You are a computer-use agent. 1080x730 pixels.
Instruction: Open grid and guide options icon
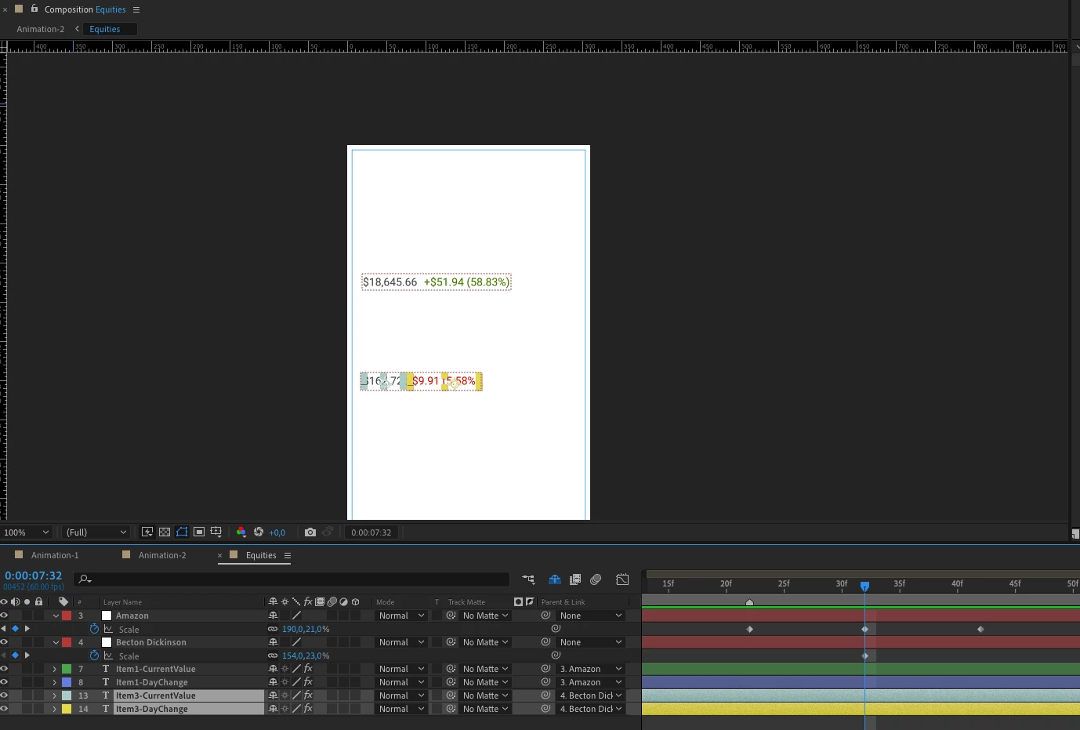(x=216, y=532)
